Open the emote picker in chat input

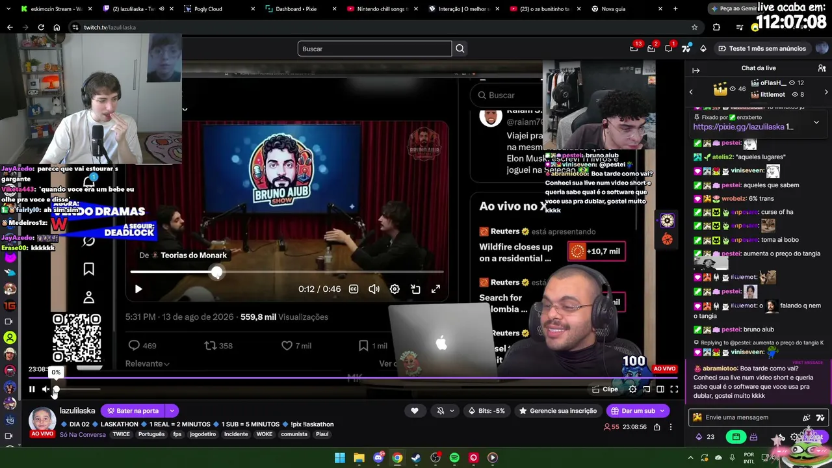click(x=807, y=417)
